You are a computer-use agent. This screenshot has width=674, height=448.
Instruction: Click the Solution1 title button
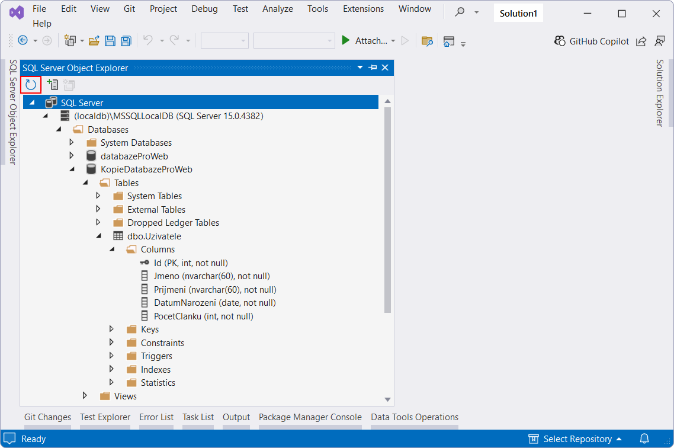click(518, 12)
